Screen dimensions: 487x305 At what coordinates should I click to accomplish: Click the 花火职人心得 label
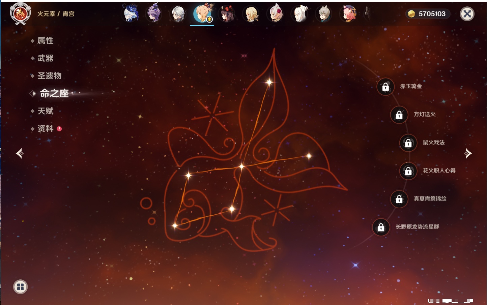click(x=439, y=171)
